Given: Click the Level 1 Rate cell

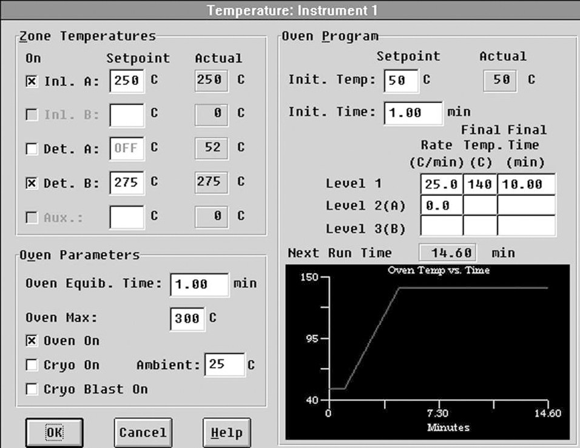Looking at the screenshot, I should coord(441,185).
